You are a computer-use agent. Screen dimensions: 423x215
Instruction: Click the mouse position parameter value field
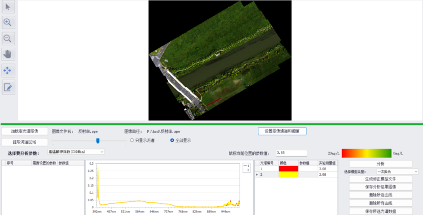(x=291, y=152)
